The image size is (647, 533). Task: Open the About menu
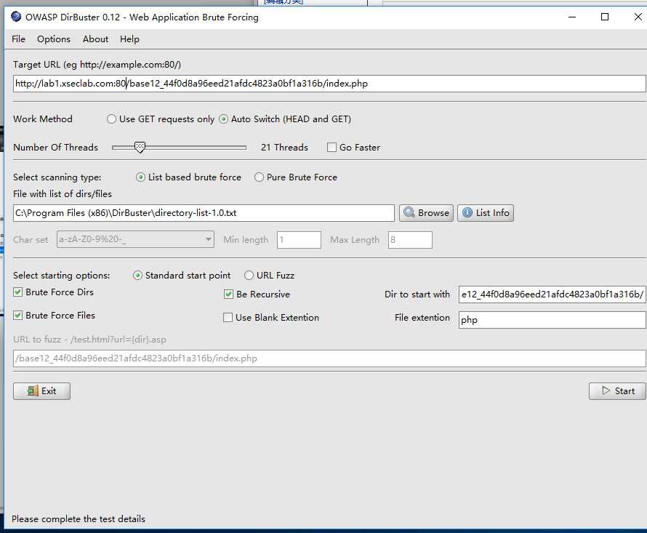[x=95, y=39]
